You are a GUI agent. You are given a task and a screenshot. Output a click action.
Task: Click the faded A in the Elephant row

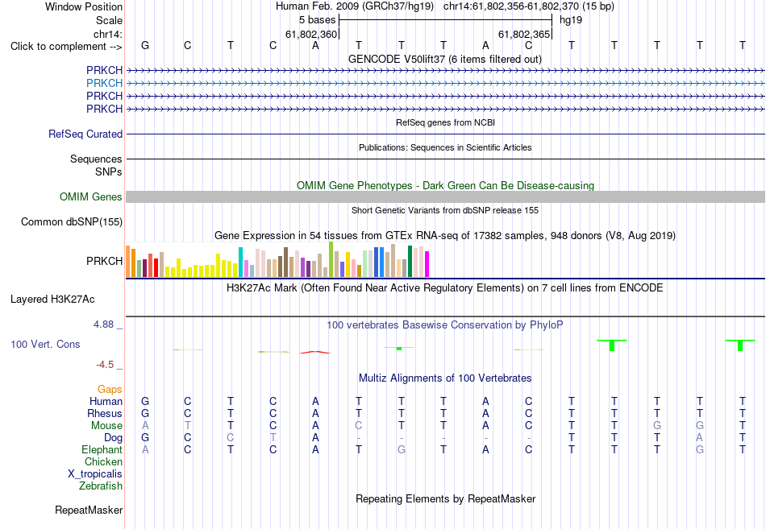(145, 449)
